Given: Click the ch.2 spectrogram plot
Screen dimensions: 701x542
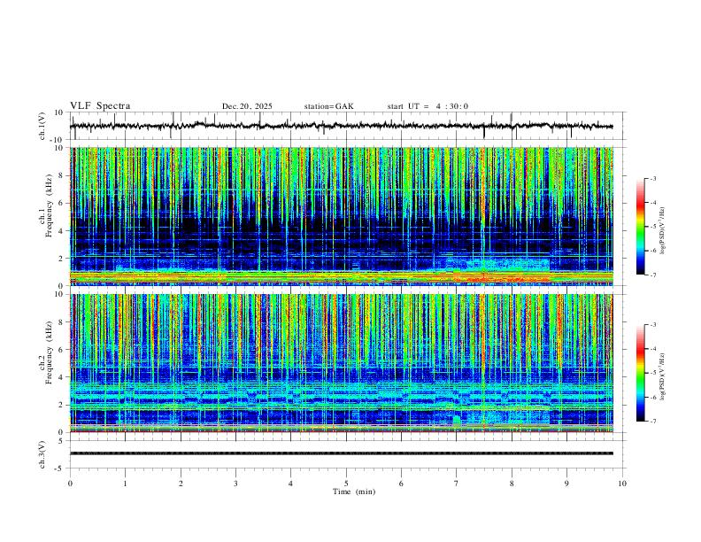Looking at the screenshot, I should point(342,363).
